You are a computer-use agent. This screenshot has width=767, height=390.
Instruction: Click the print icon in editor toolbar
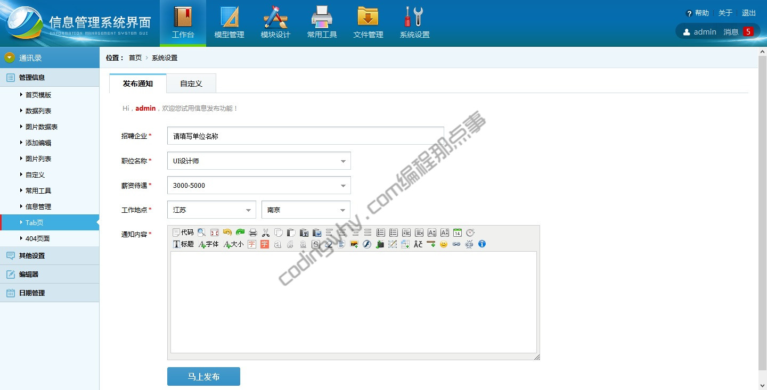pyautogui.click(x=253, y=233)
